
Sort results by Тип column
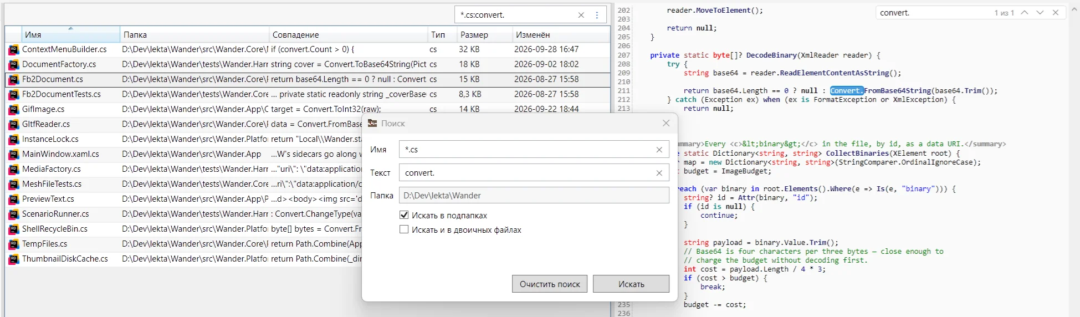pos(442,34)
